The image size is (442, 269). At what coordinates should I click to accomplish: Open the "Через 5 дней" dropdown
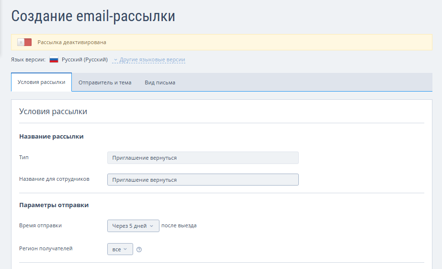coord(133,226)
